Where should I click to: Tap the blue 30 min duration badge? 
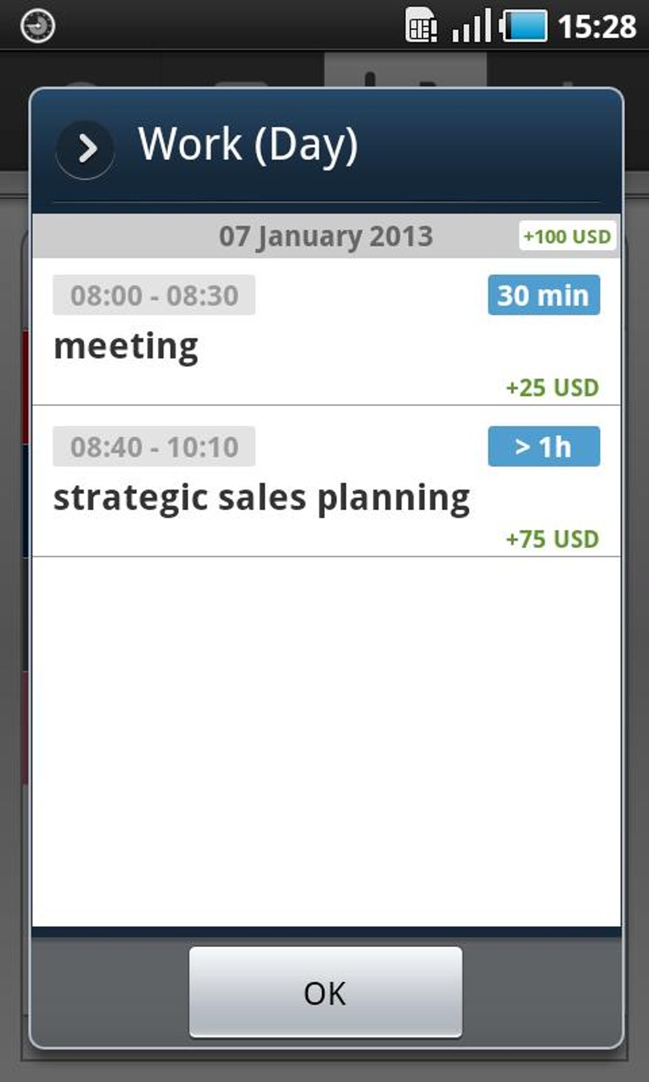click(x=543, y=295)
